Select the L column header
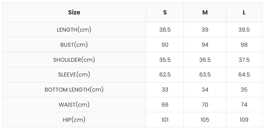The width and height of the screenshot is (264, 130). coord(244,13)
